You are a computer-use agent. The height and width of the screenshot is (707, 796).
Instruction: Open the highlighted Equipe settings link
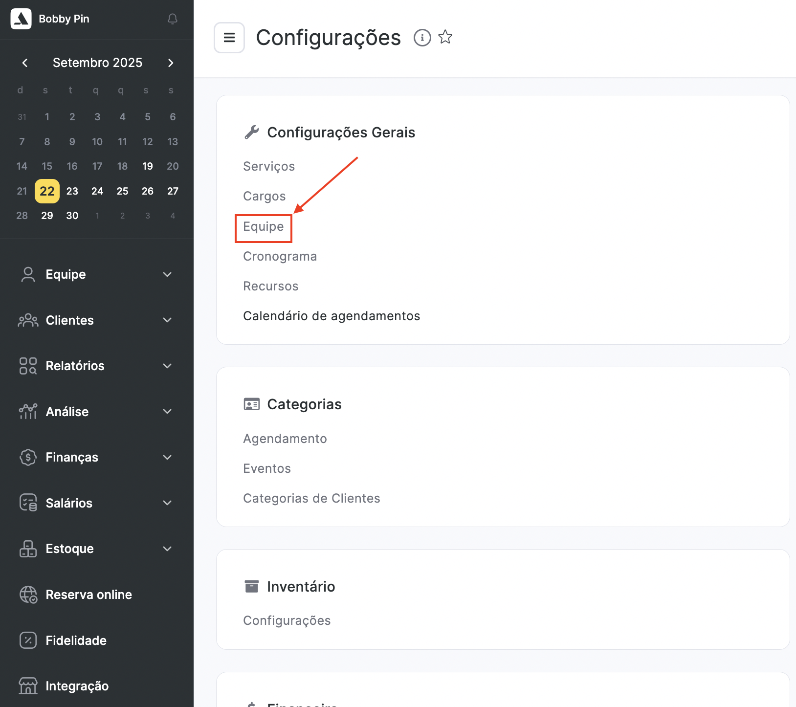point(263,227)
